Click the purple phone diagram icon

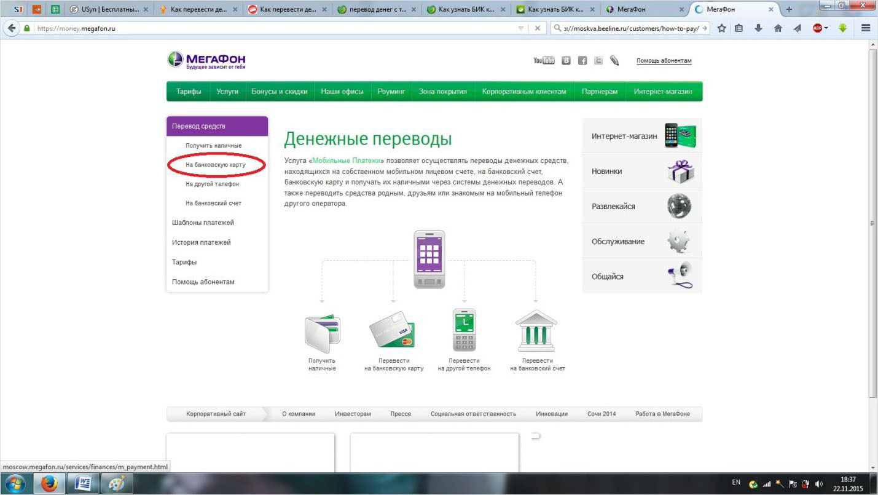point(429,259)
